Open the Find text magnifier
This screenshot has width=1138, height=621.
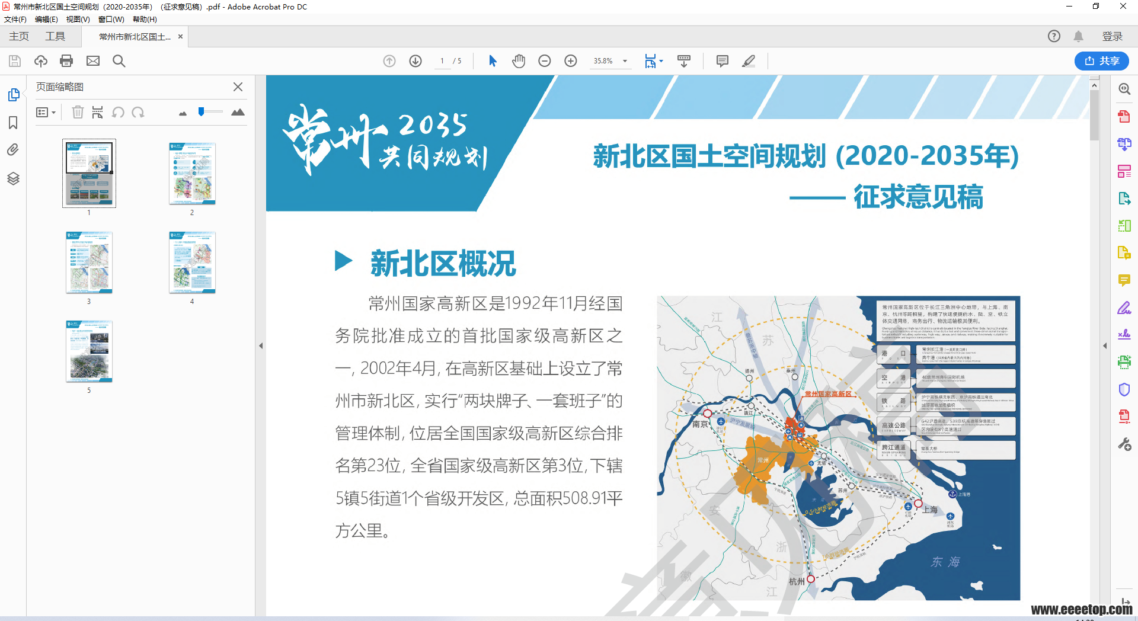(119, 61)
